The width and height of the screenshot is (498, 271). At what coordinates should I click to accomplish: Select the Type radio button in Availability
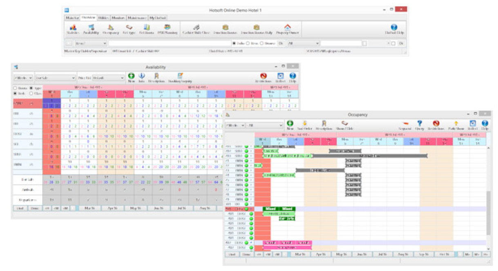click(x=31, y=88)
